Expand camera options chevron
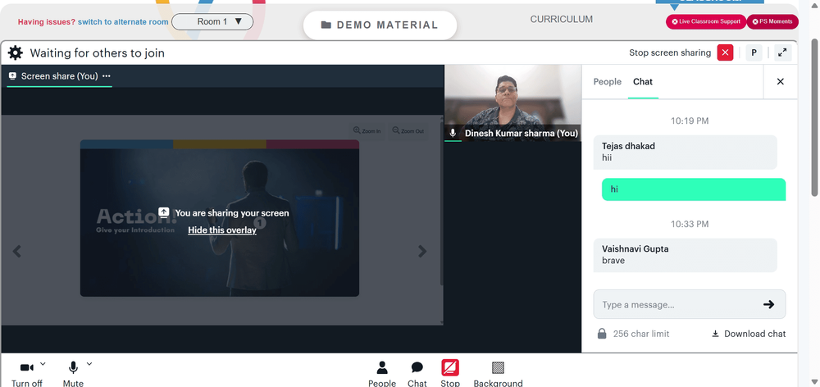This screenshot has height=387, width=820. click(x=43, y=363)
